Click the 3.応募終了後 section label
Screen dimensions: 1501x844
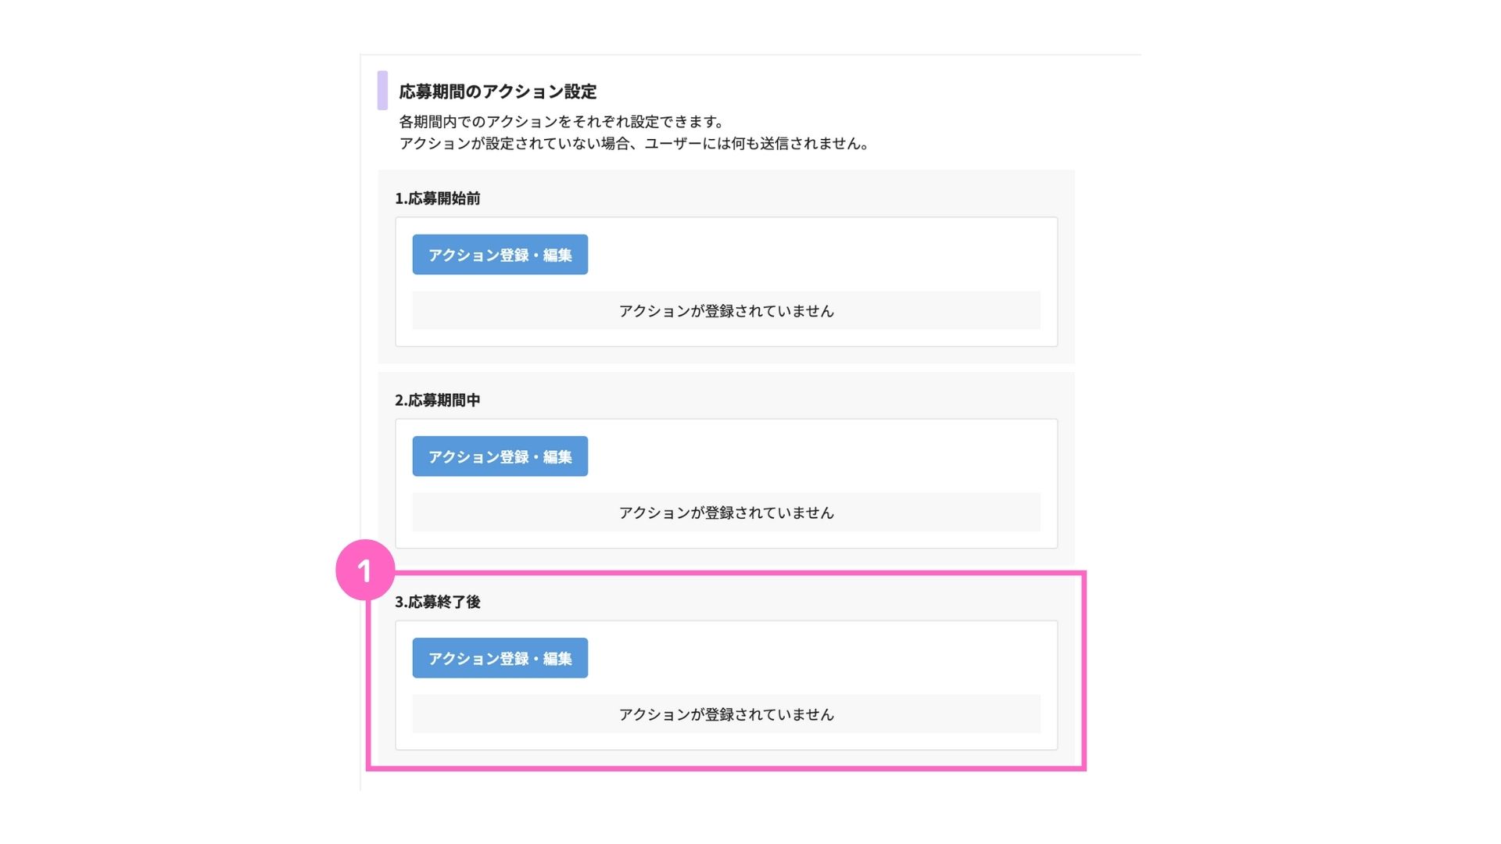[x=437, y=602]
